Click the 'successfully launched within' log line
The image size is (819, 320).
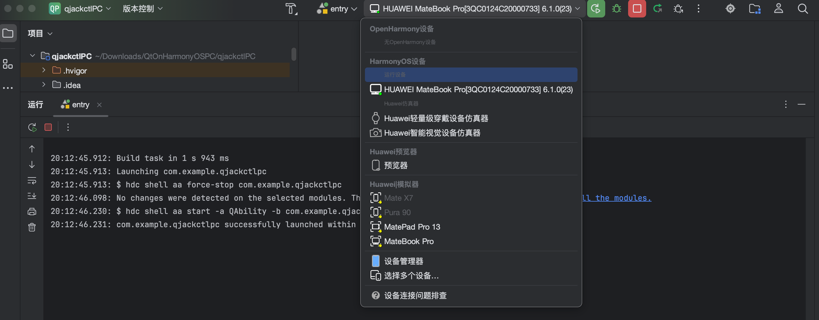(203, 224)
